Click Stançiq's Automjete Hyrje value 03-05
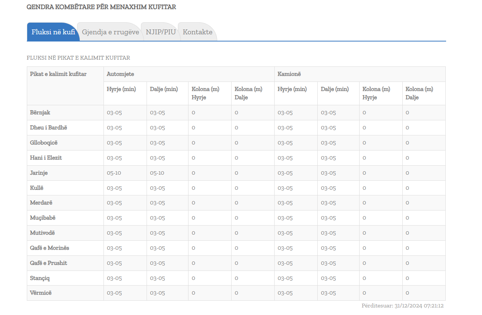Screen dimensions: 482x315 [114, 278]
